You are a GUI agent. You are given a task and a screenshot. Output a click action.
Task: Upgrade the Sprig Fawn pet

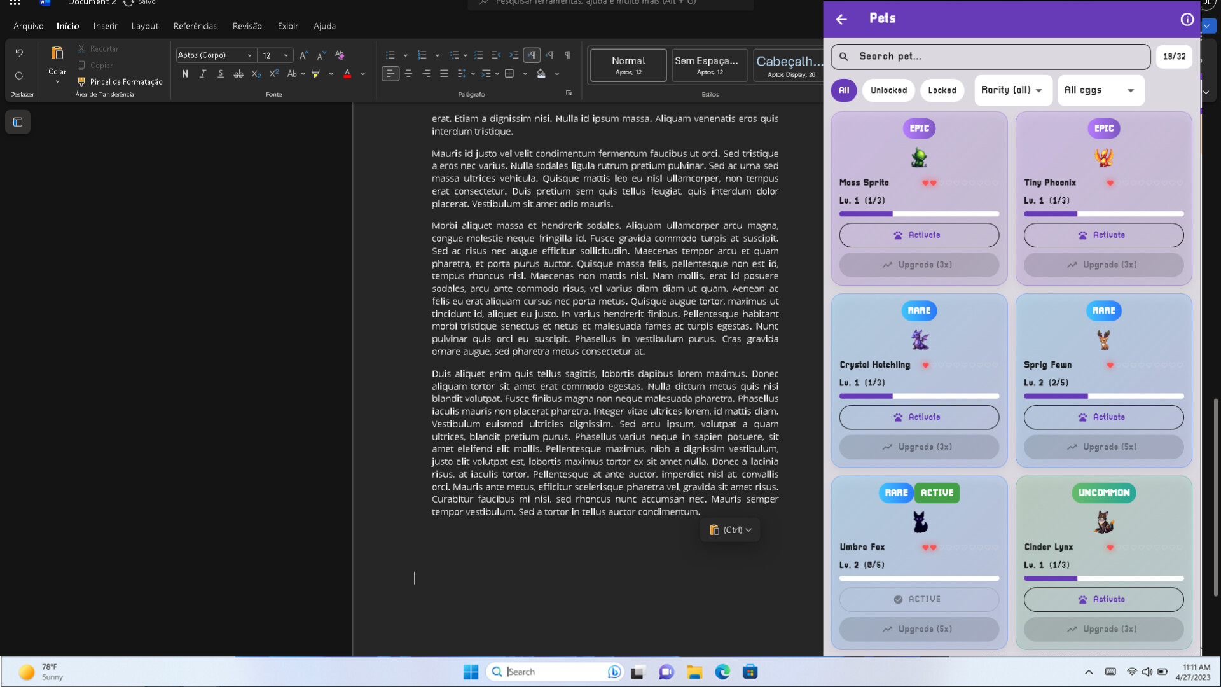(x=1103, y=447)
